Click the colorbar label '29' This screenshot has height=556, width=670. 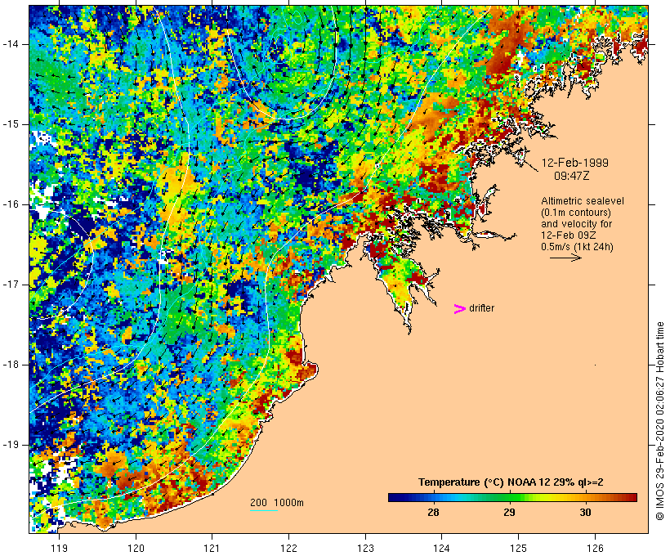point(509,512)
